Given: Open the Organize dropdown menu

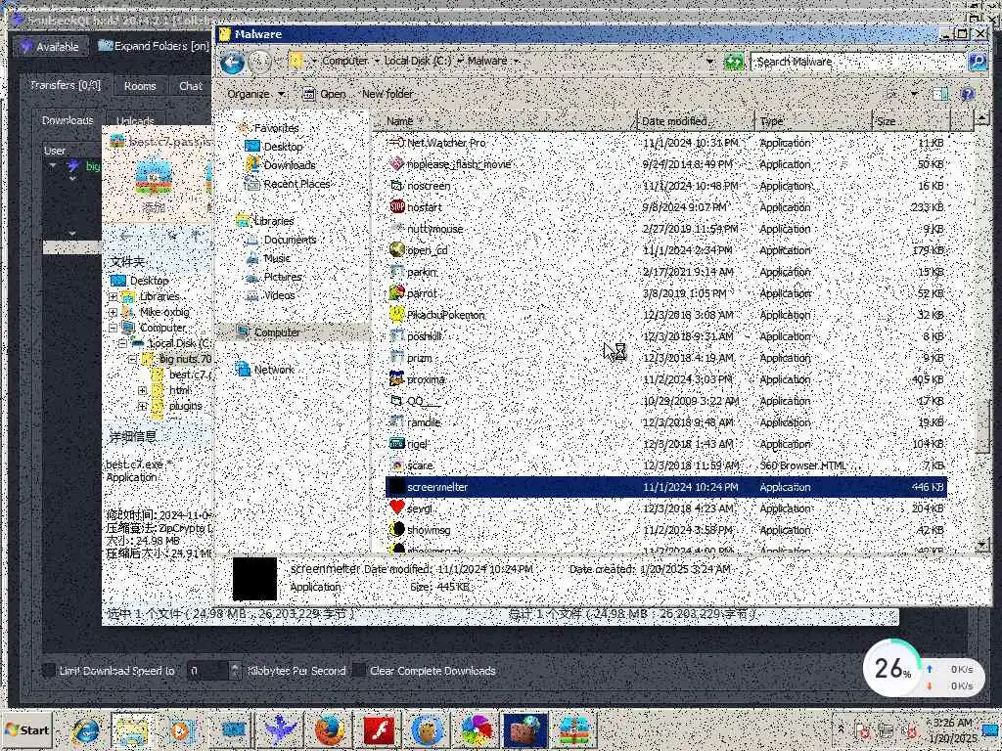Looking at the screenshot, I should tap(255, 94).
